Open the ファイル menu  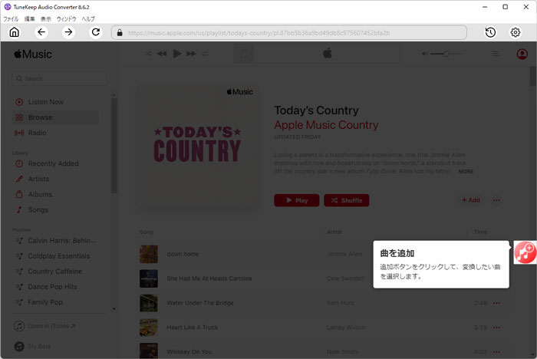click(11, 19)
